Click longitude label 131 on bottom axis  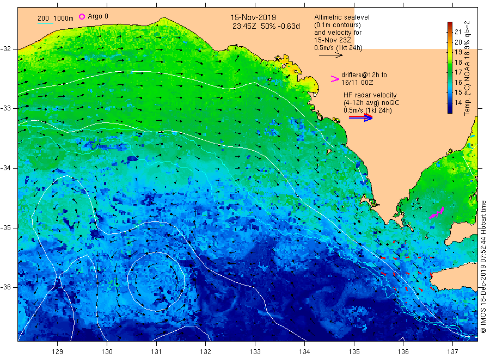click(156, 352)
